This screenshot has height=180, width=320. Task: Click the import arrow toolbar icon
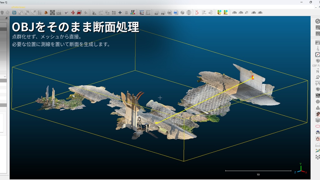210,12
